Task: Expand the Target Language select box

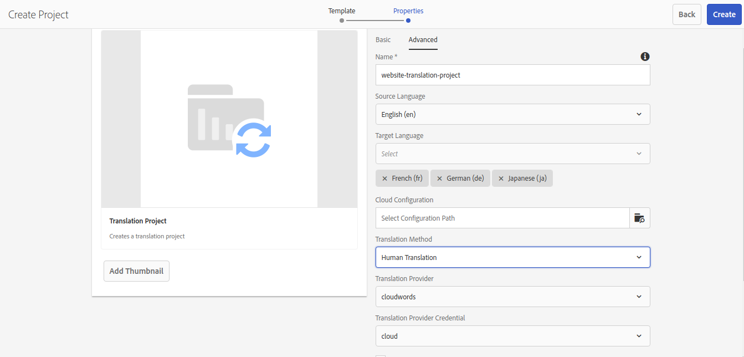Action: 512,154
